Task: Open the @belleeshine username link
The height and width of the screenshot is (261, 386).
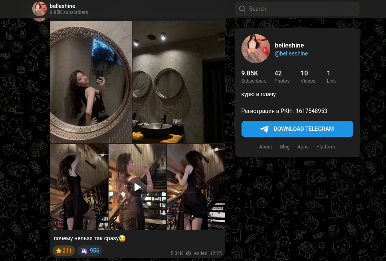Action: pyautogui.click(x=291, y=53)
